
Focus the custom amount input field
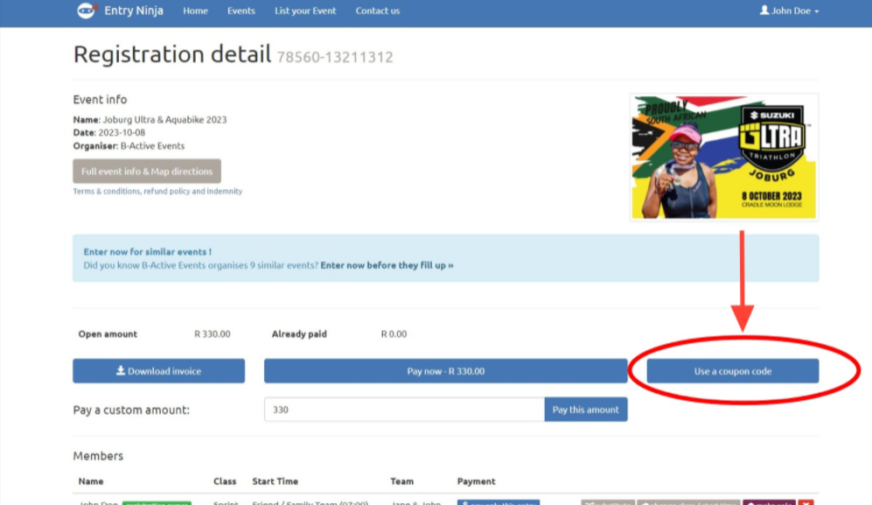404,410
